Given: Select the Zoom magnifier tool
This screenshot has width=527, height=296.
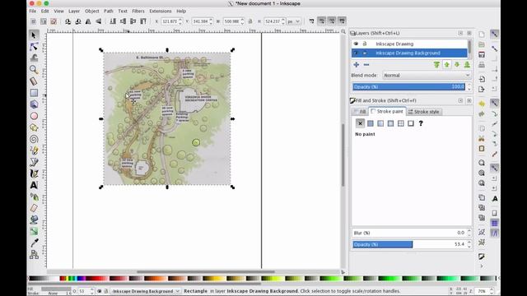Looking at the screenshot, I should coord(34,69).
